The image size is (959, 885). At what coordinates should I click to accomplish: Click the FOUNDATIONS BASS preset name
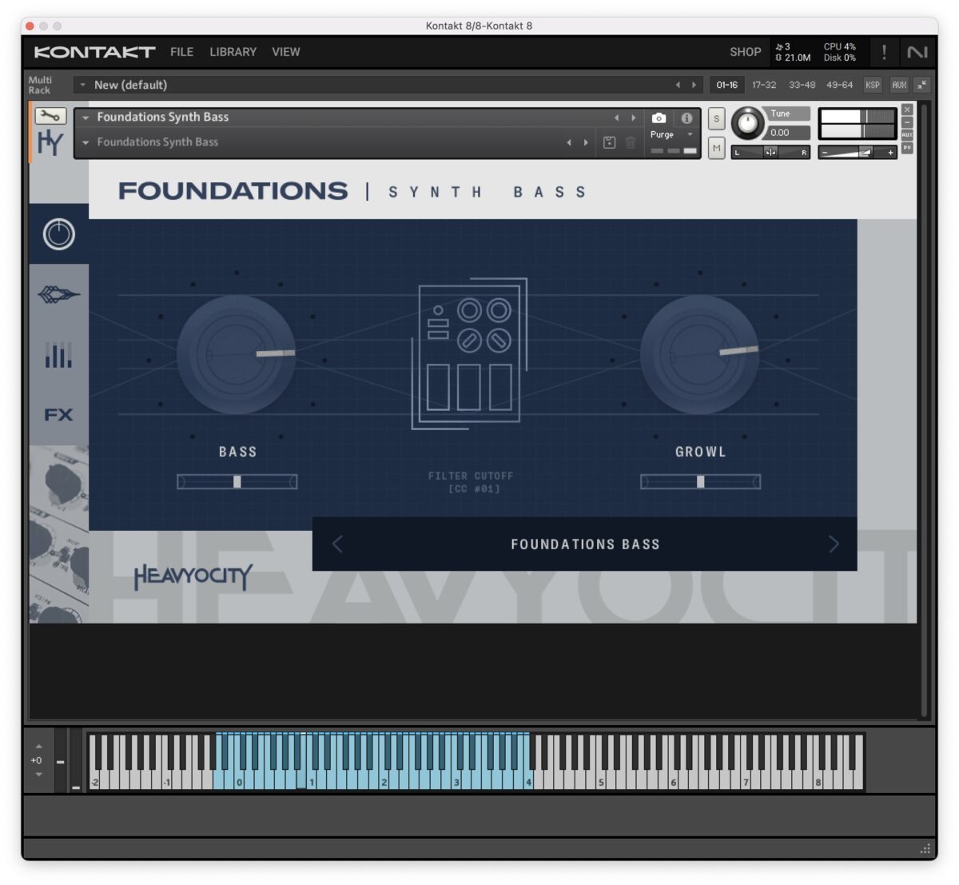click(585, 544)
